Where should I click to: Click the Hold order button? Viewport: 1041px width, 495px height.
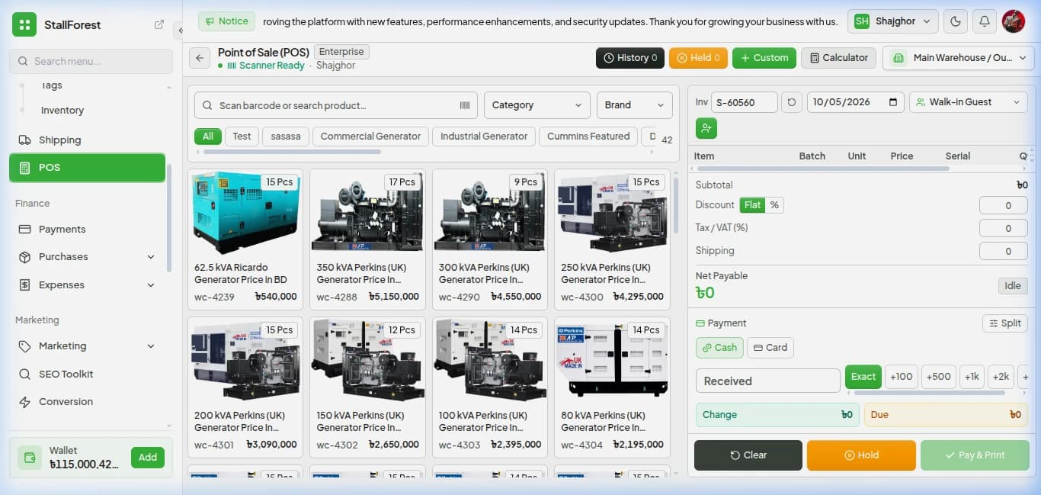click(861, 455)
